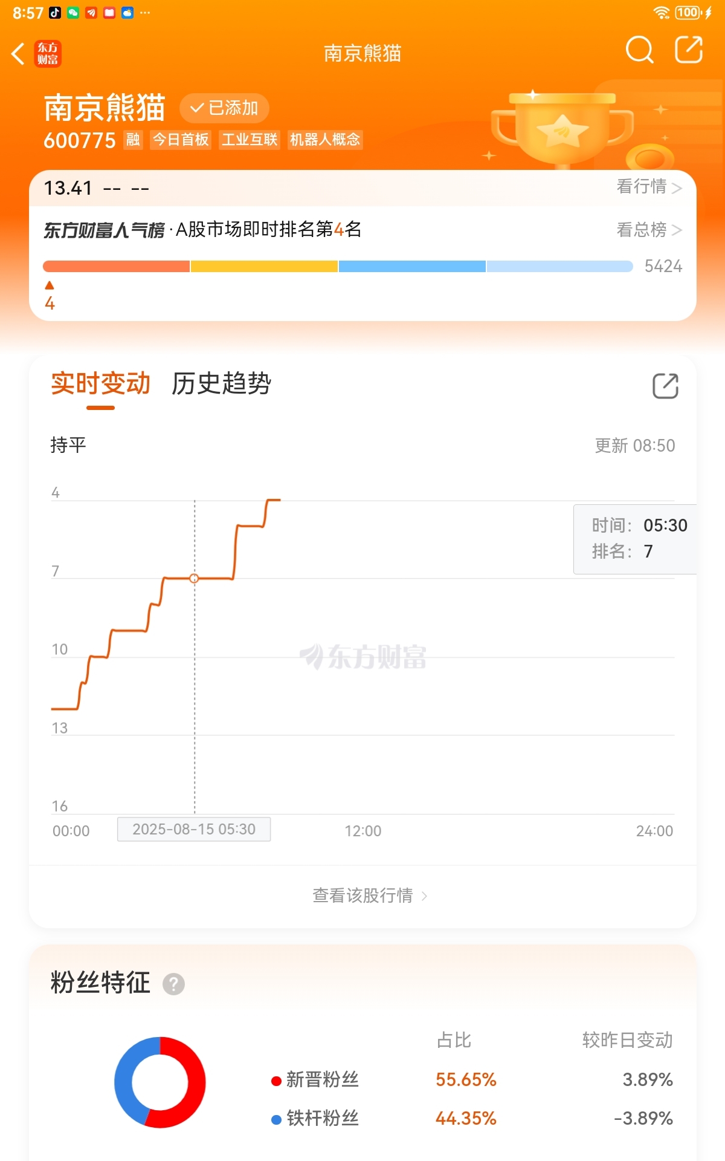Tap the 05:30 data point on chart
725x1161 pixels.
point(194,579)
